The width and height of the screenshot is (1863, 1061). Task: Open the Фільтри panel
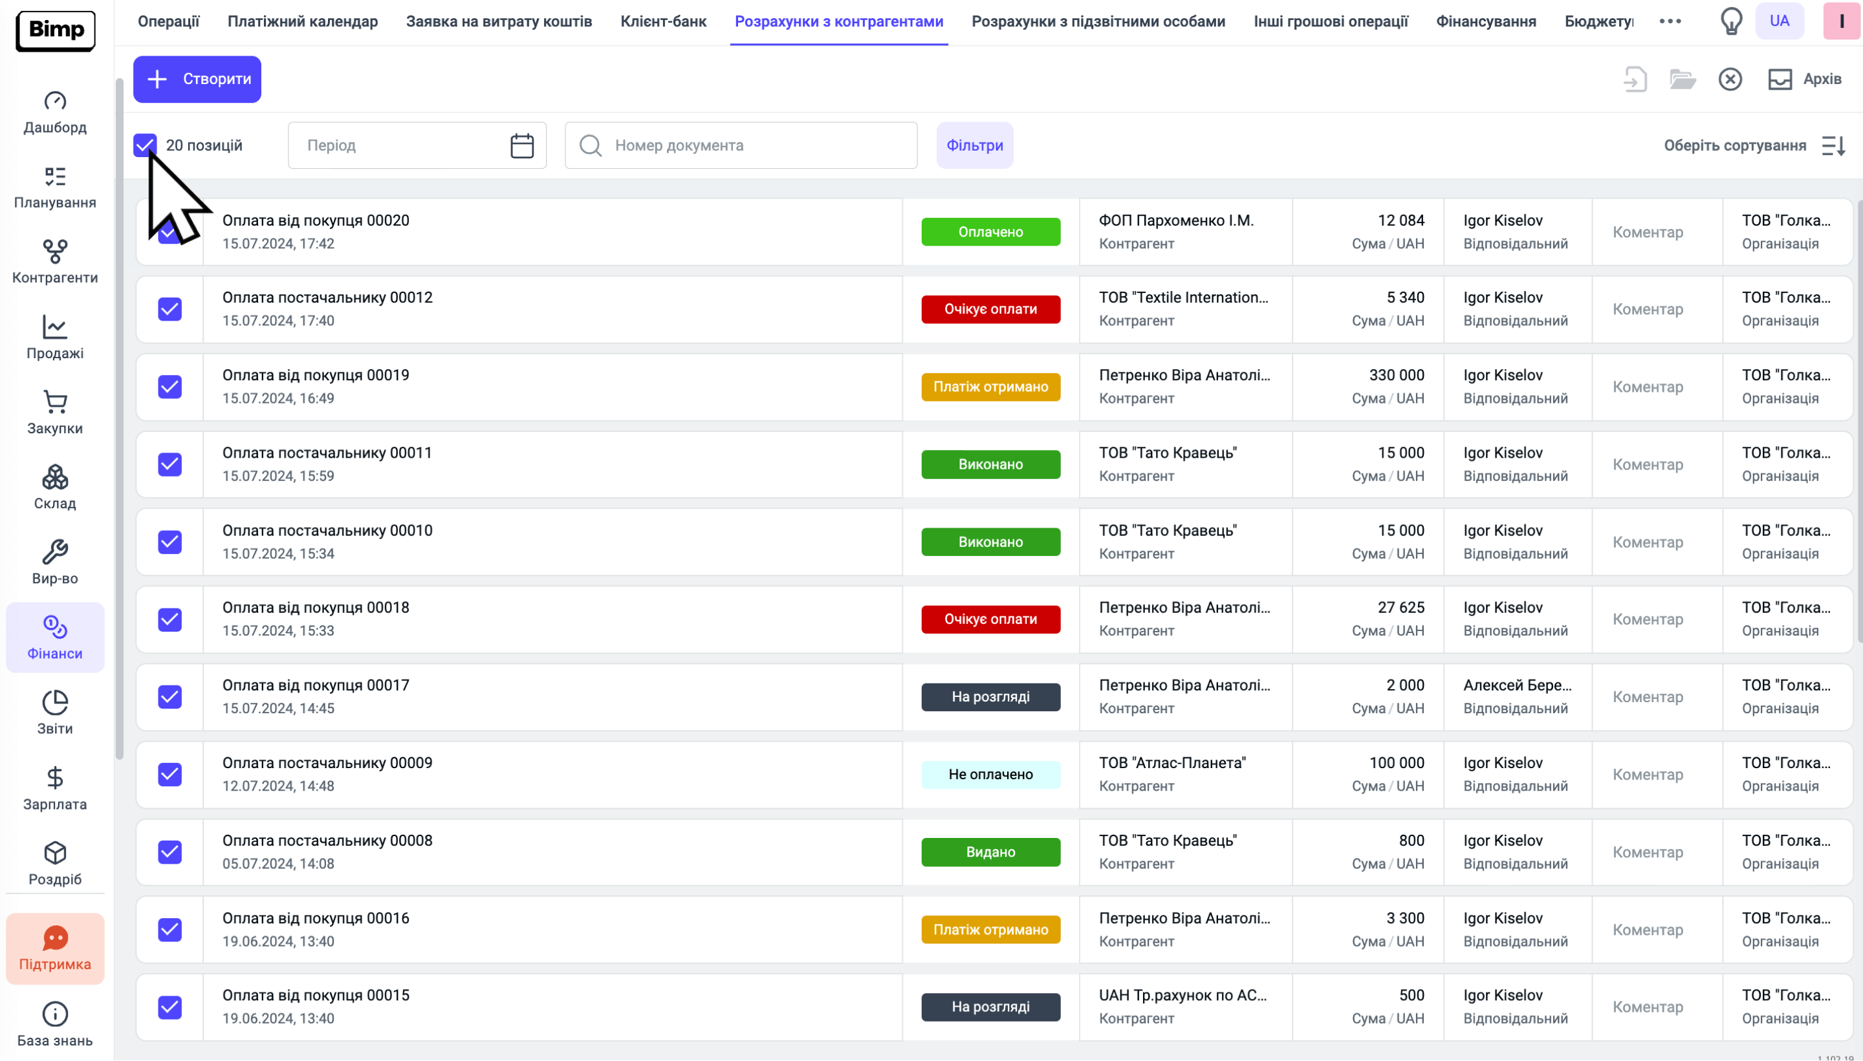click(974, 145)
